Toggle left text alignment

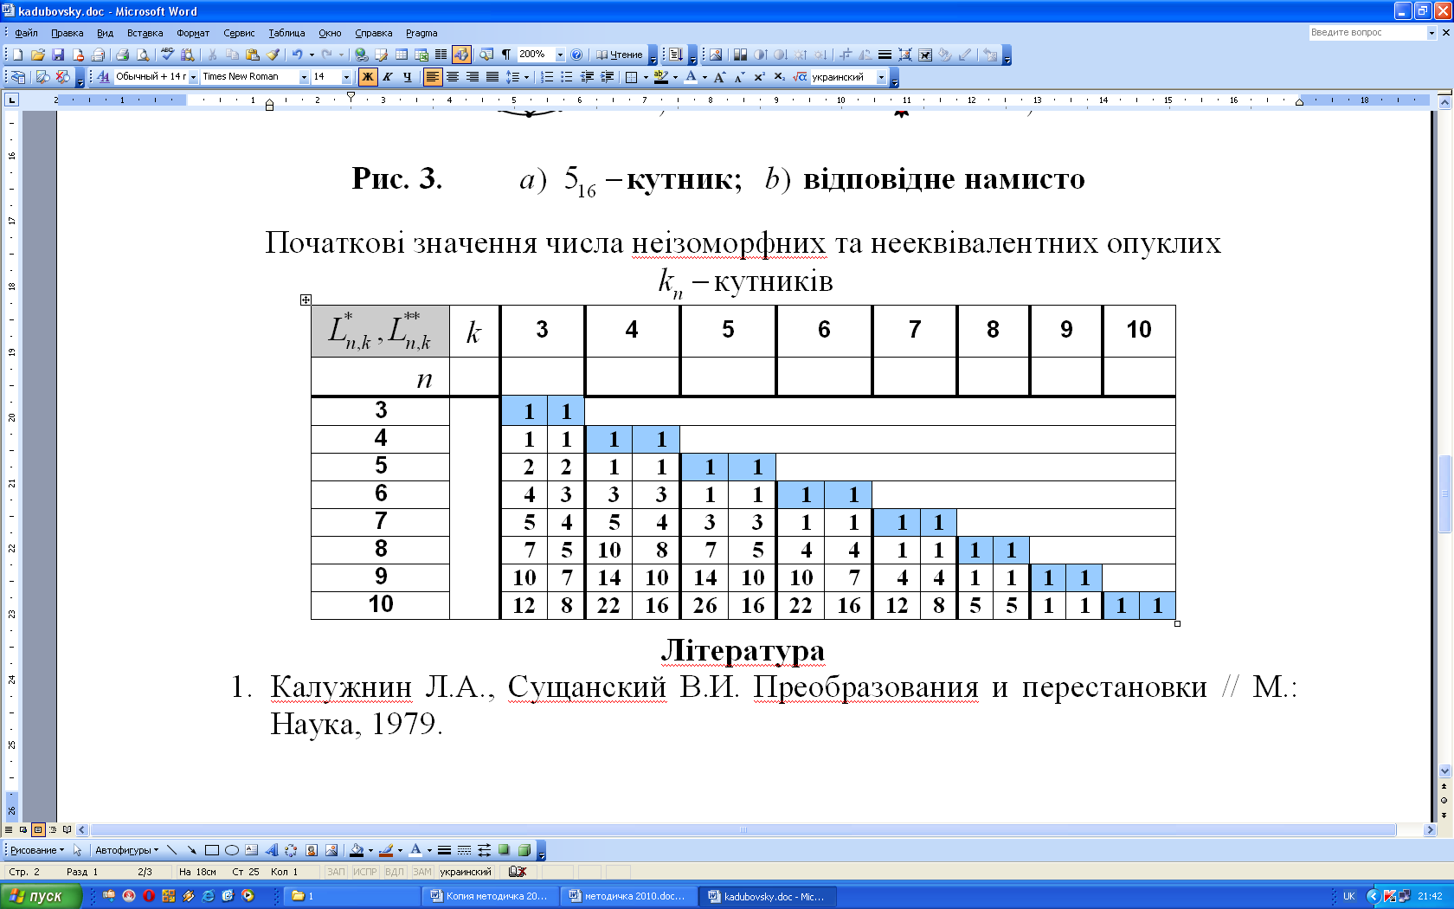coord(433,77)
